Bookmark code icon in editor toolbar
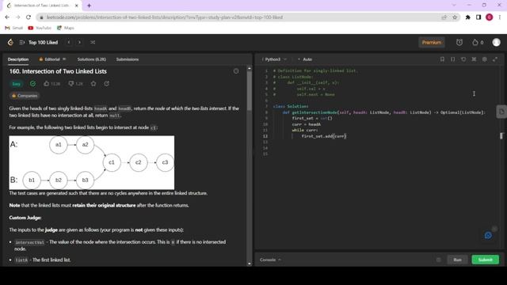The height and width of the screenshot is (285, 507). [x=442, y=59]
